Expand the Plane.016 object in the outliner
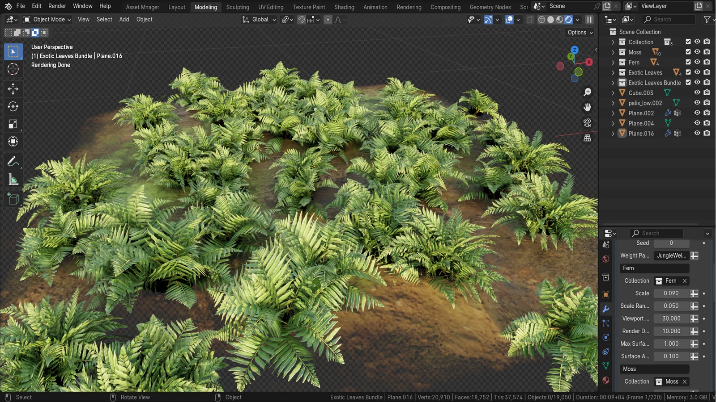The image size is (716, 402). (613, 133)
